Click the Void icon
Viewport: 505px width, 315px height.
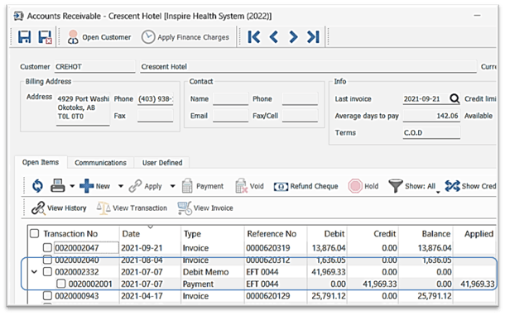(241, 186)
